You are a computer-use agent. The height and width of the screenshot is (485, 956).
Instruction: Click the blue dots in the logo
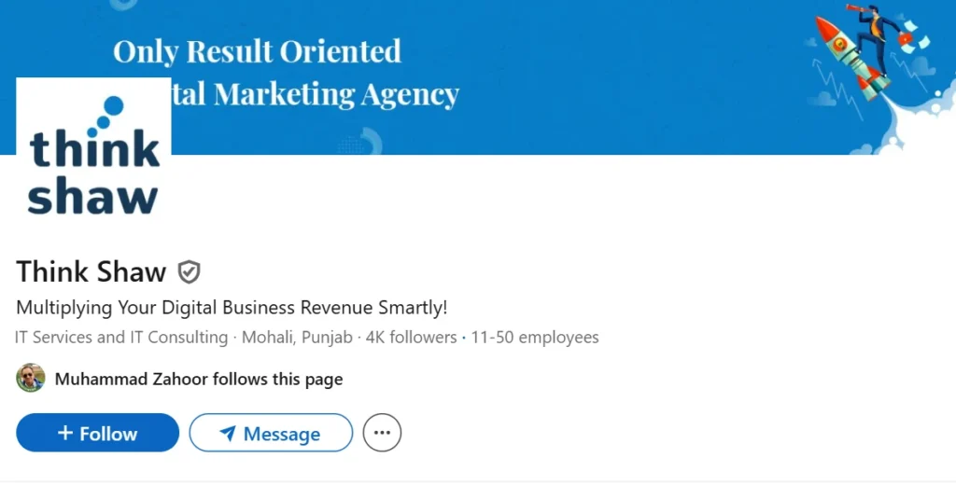pyautogui.click(x=105, y=116)
